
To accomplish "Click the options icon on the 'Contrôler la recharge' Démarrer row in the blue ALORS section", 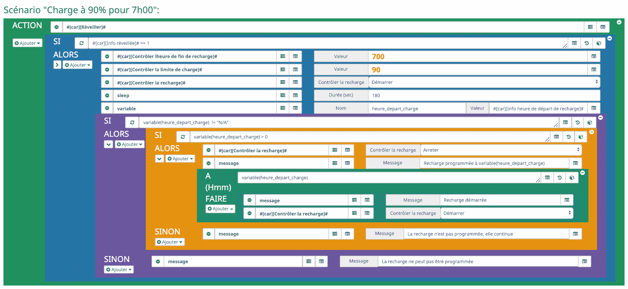I will (x=283, y=82).
